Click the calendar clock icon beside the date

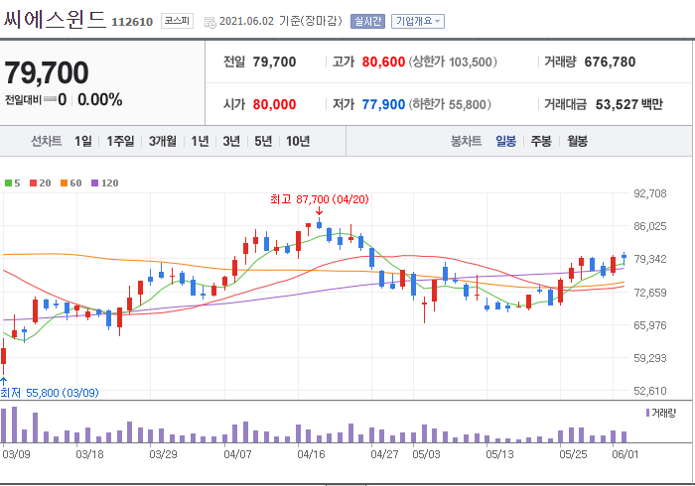point(210,22)
